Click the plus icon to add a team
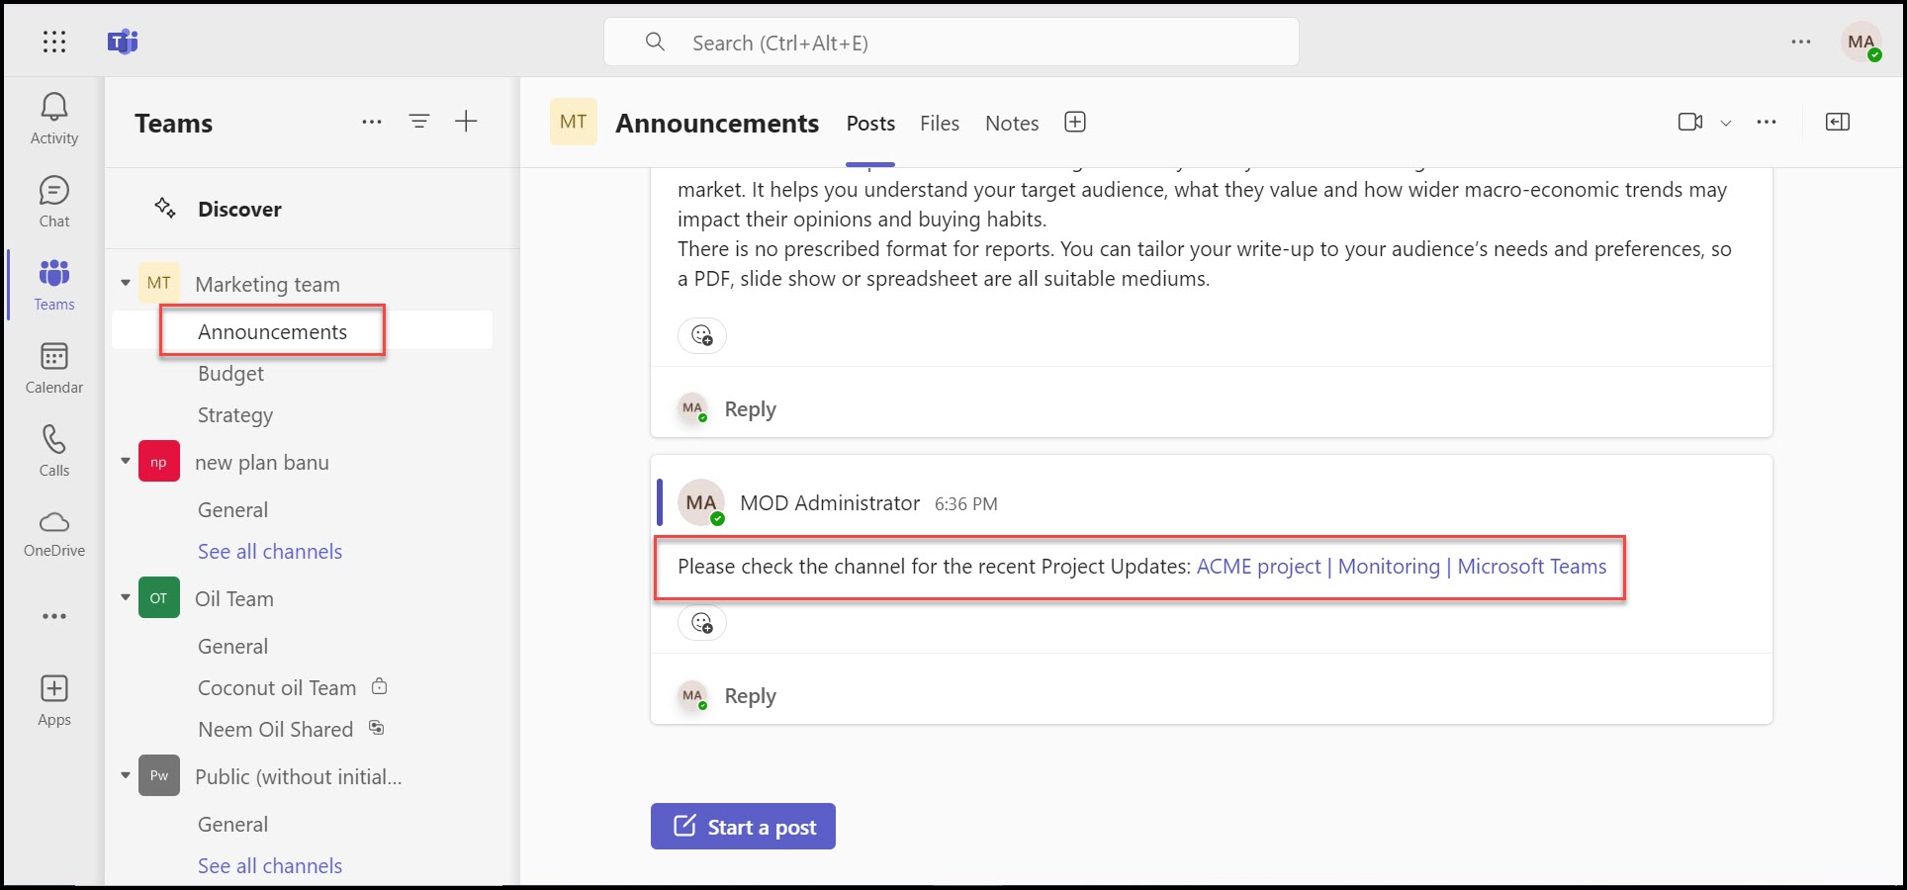 (466, 122)
